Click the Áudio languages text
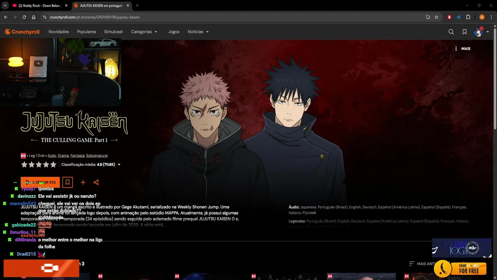The image size is (497, 280). [377, 210]
